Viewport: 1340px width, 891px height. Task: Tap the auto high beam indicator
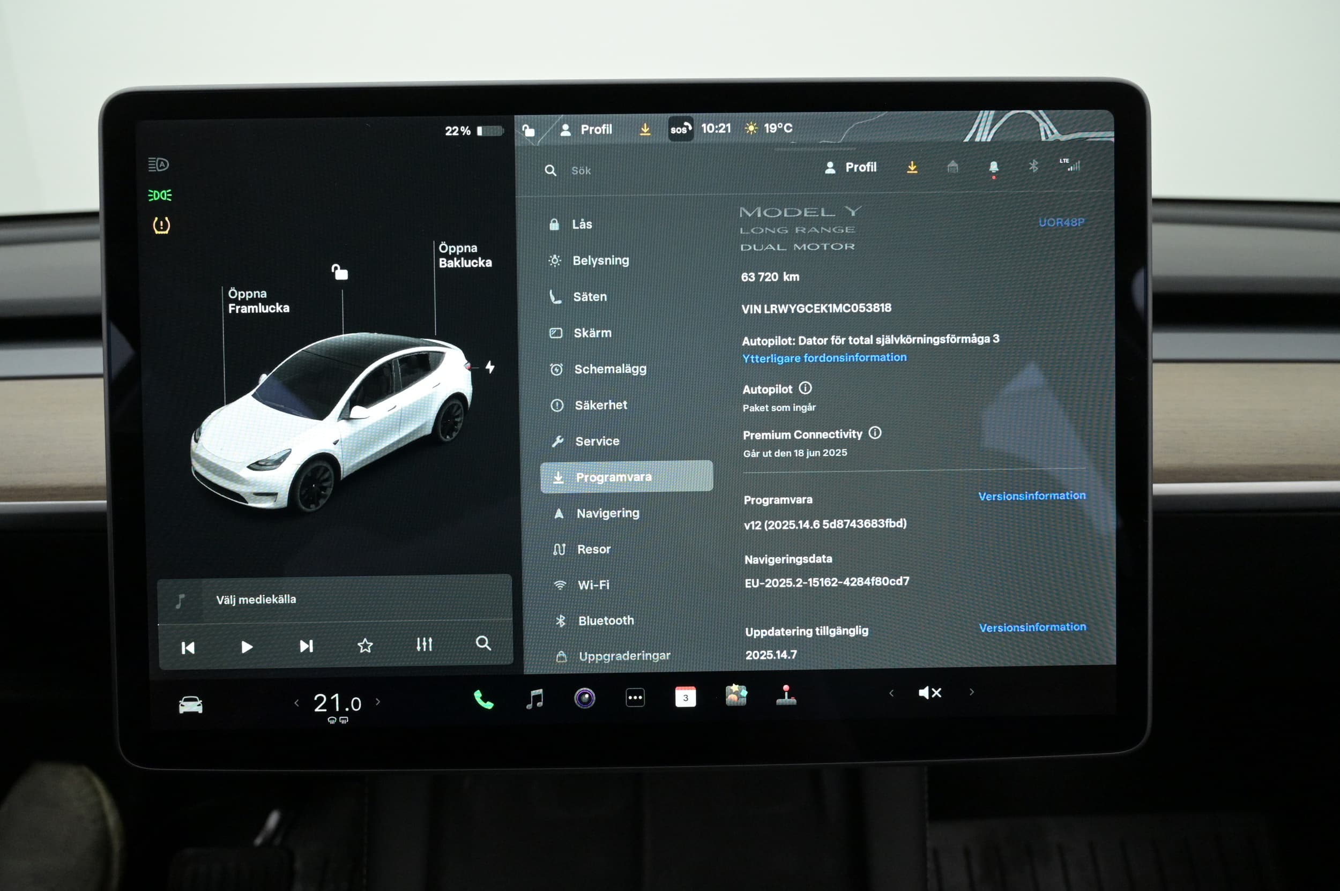(x=159, y=165)
